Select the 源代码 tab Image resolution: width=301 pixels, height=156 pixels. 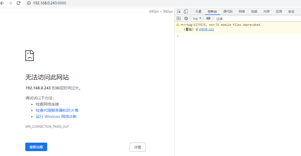coord(228,12)
